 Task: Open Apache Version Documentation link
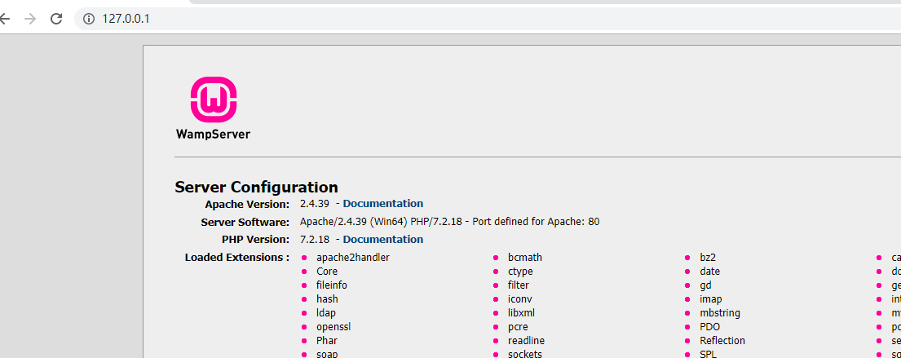click(382, 203)
